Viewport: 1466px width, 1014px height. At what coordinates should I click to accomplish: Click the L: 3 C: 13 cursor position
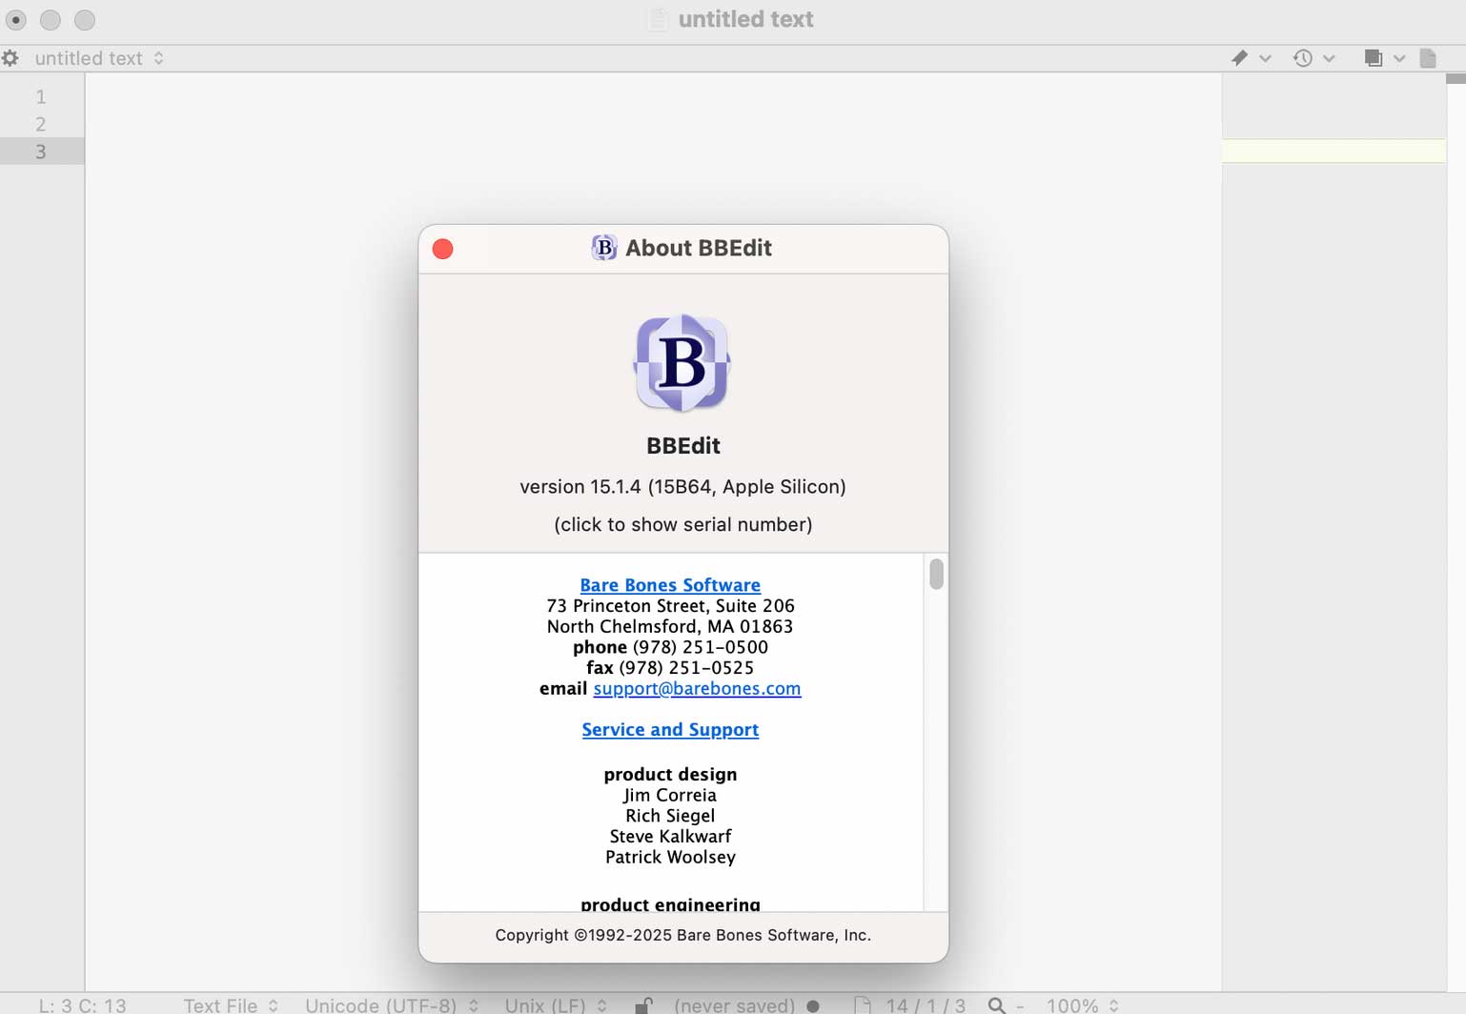point(82,1005)
